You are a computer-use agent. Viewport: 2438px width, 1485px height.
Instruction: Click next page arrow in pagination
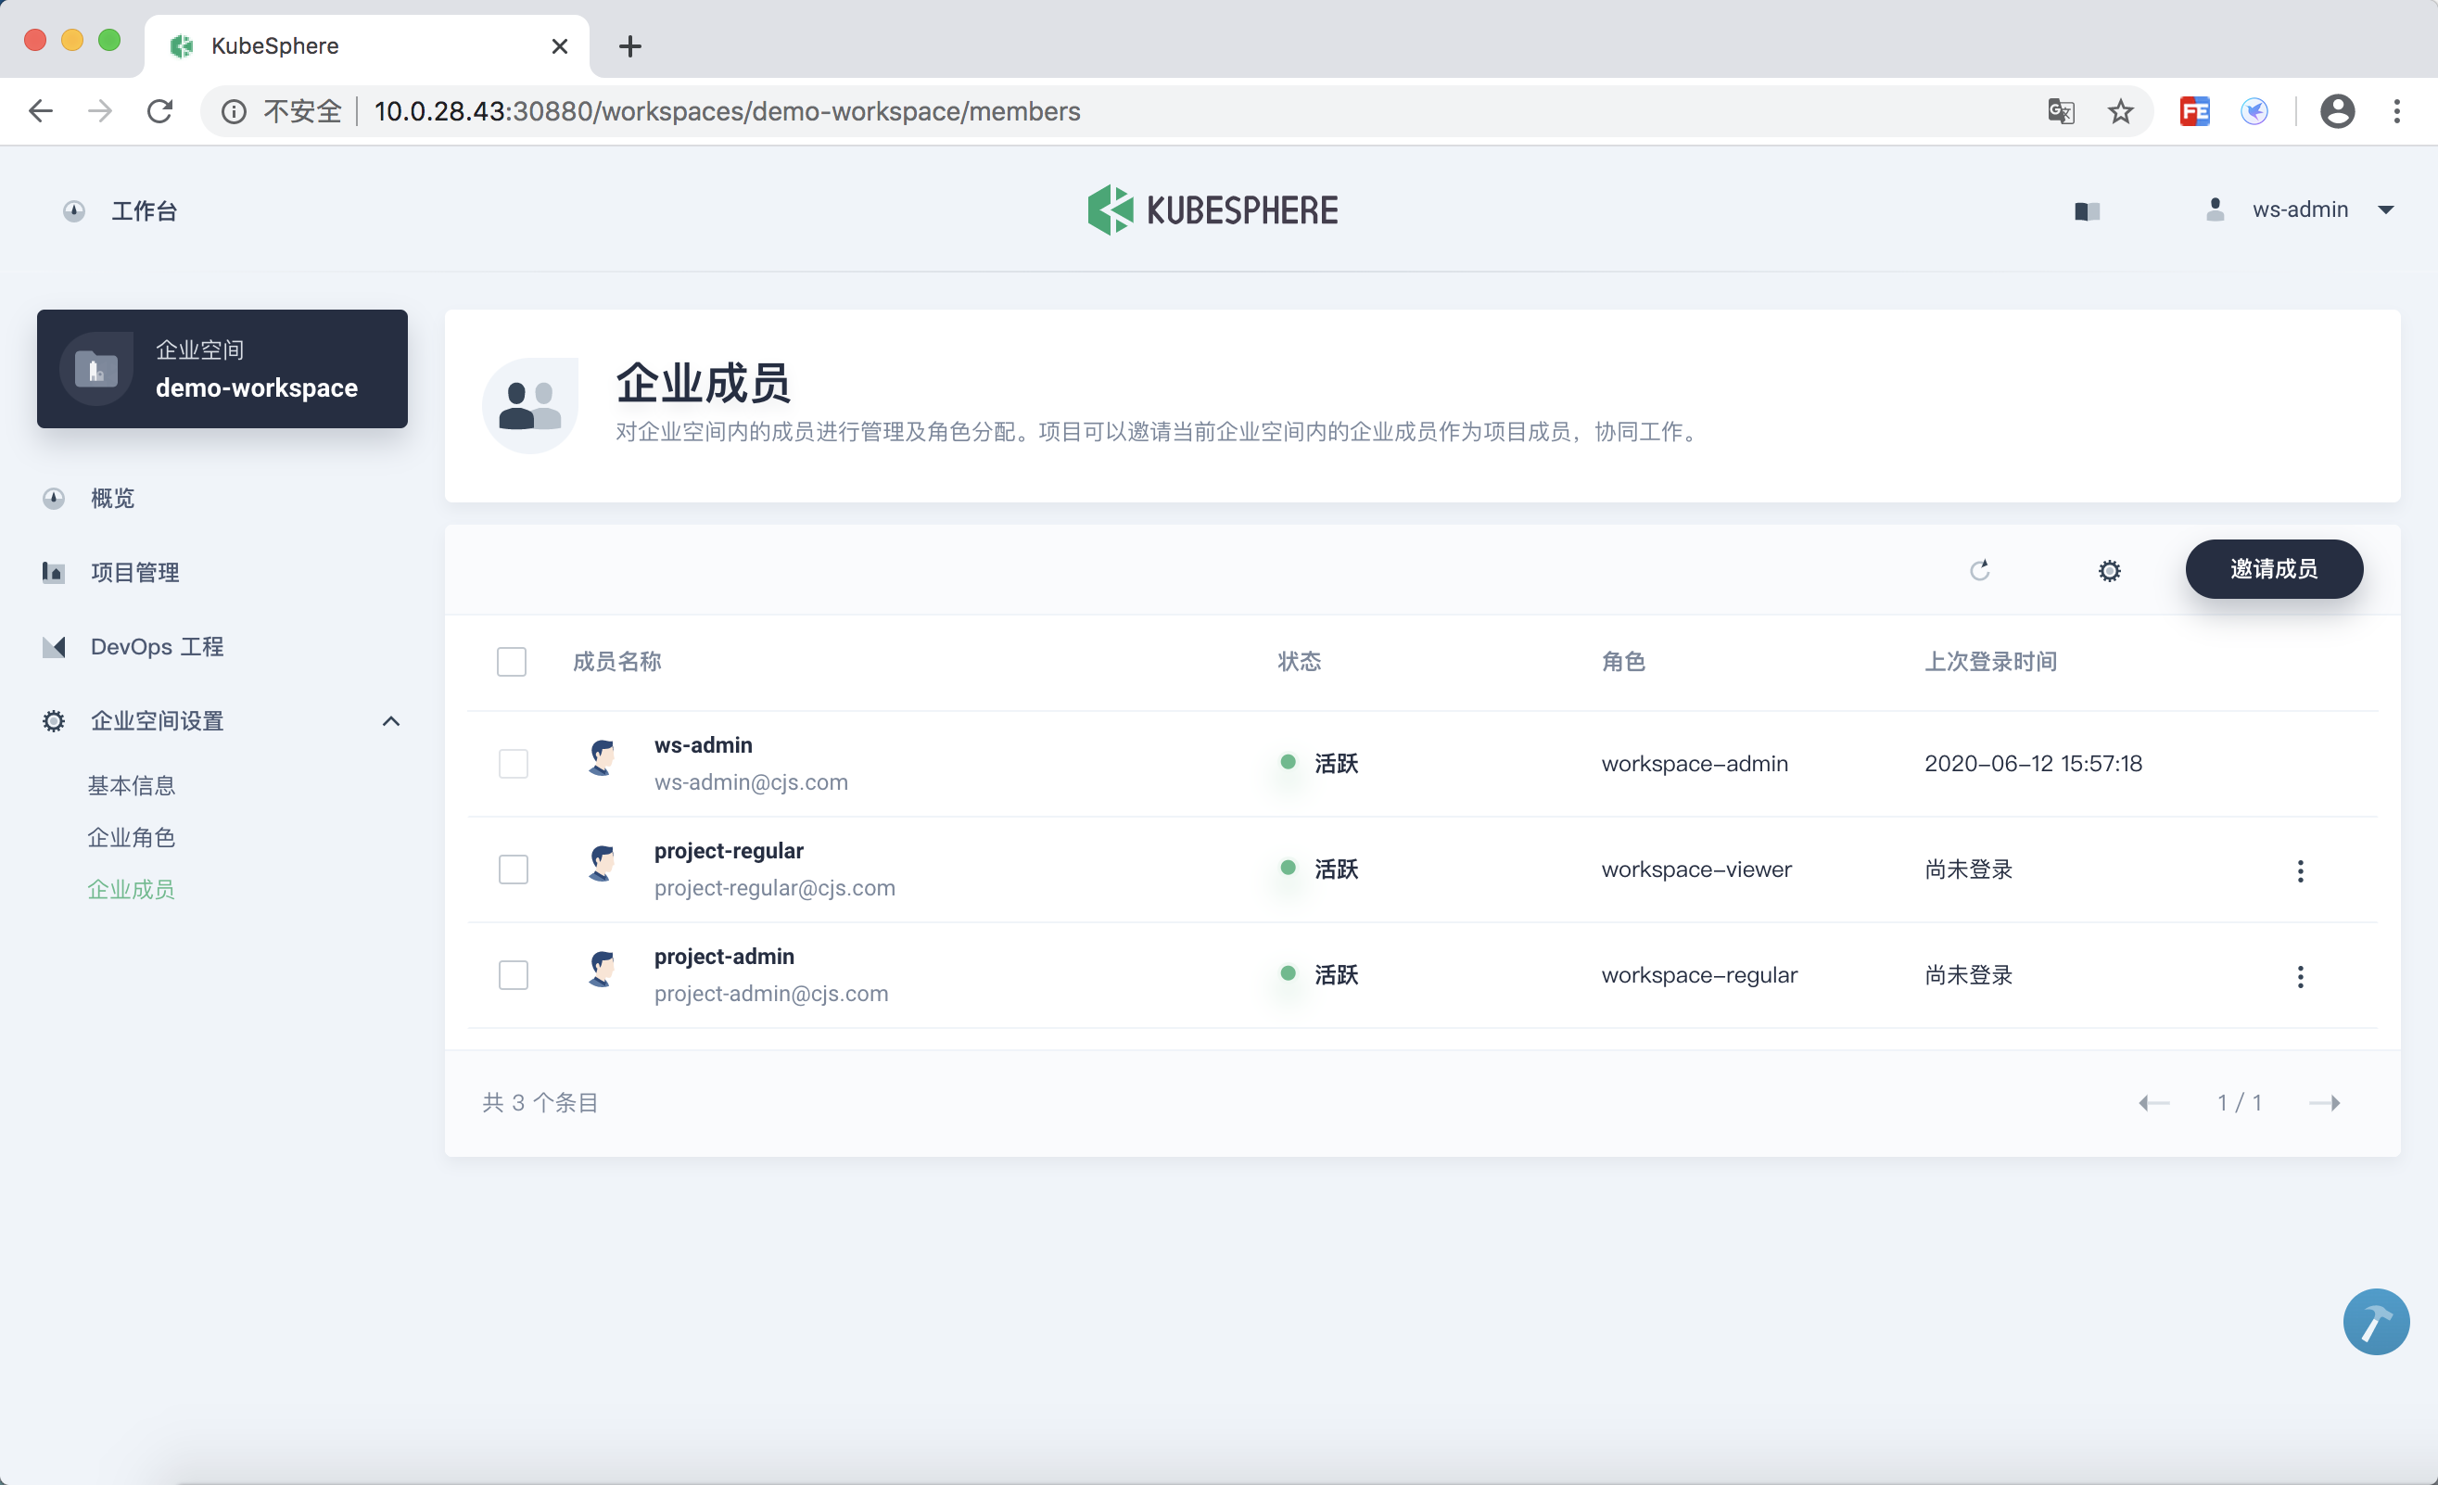coord(2323,1102)
